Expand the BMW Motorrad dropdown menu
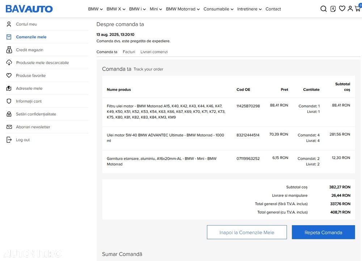 point(183,9)
